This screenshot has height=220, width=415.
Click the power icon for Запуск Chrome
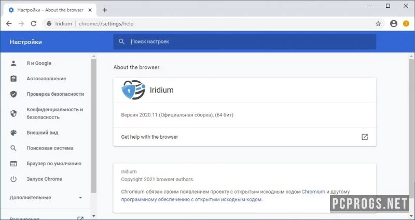click(x=13, y=179)
